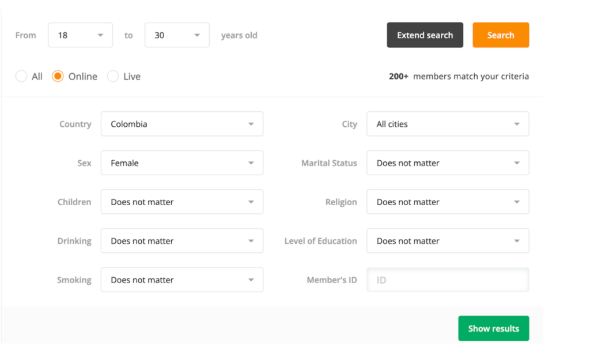The width and height of the screenshot is (590, 347).
Task: Expand the Marital Status dropdown
Action: pyautogui.click(x=448, y=163)
